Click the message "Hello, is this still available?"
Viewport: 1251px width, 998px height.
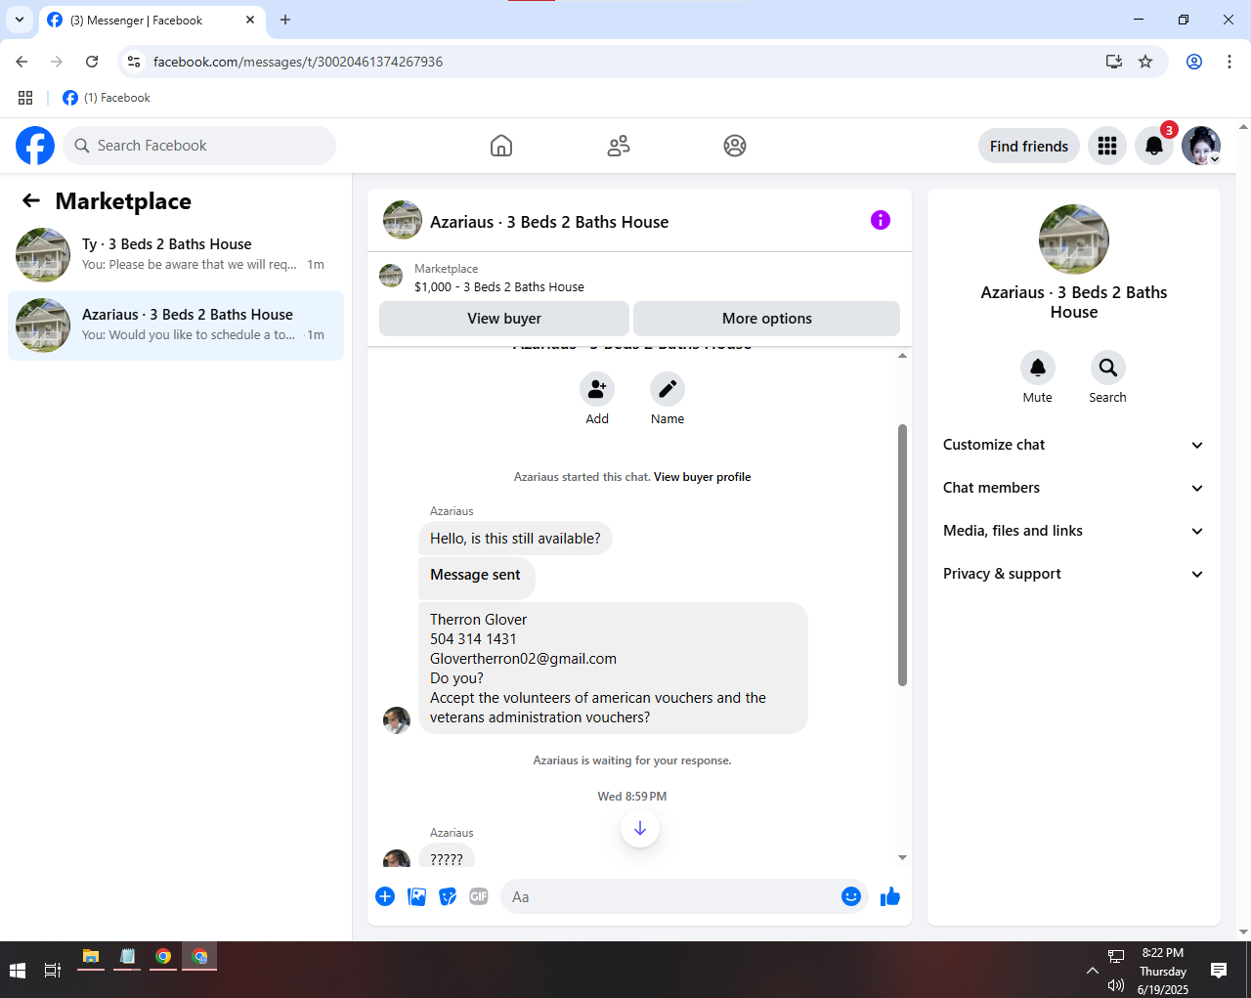tap(515, 539)
